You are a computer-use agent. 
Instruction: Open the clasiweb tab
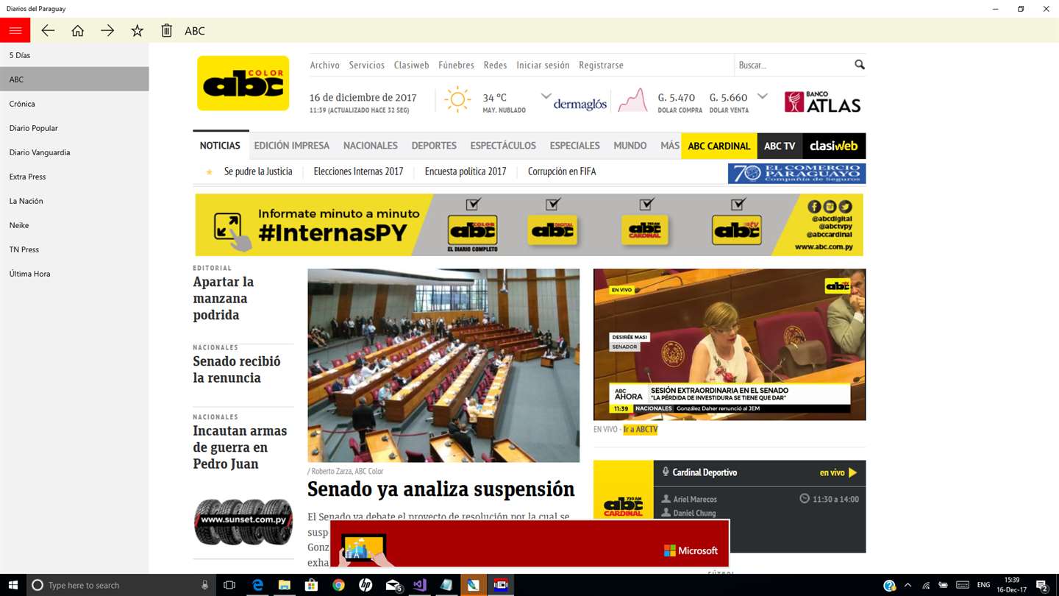[x=834, y=146]
